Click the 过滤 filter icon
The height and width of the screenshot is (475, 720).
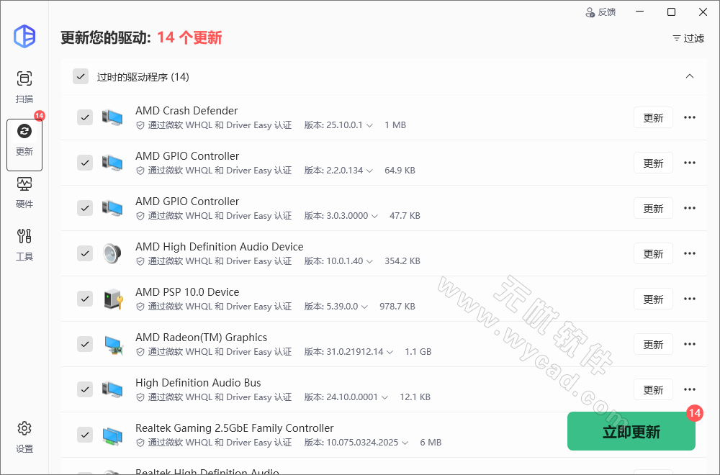click(x=676, y=39)
